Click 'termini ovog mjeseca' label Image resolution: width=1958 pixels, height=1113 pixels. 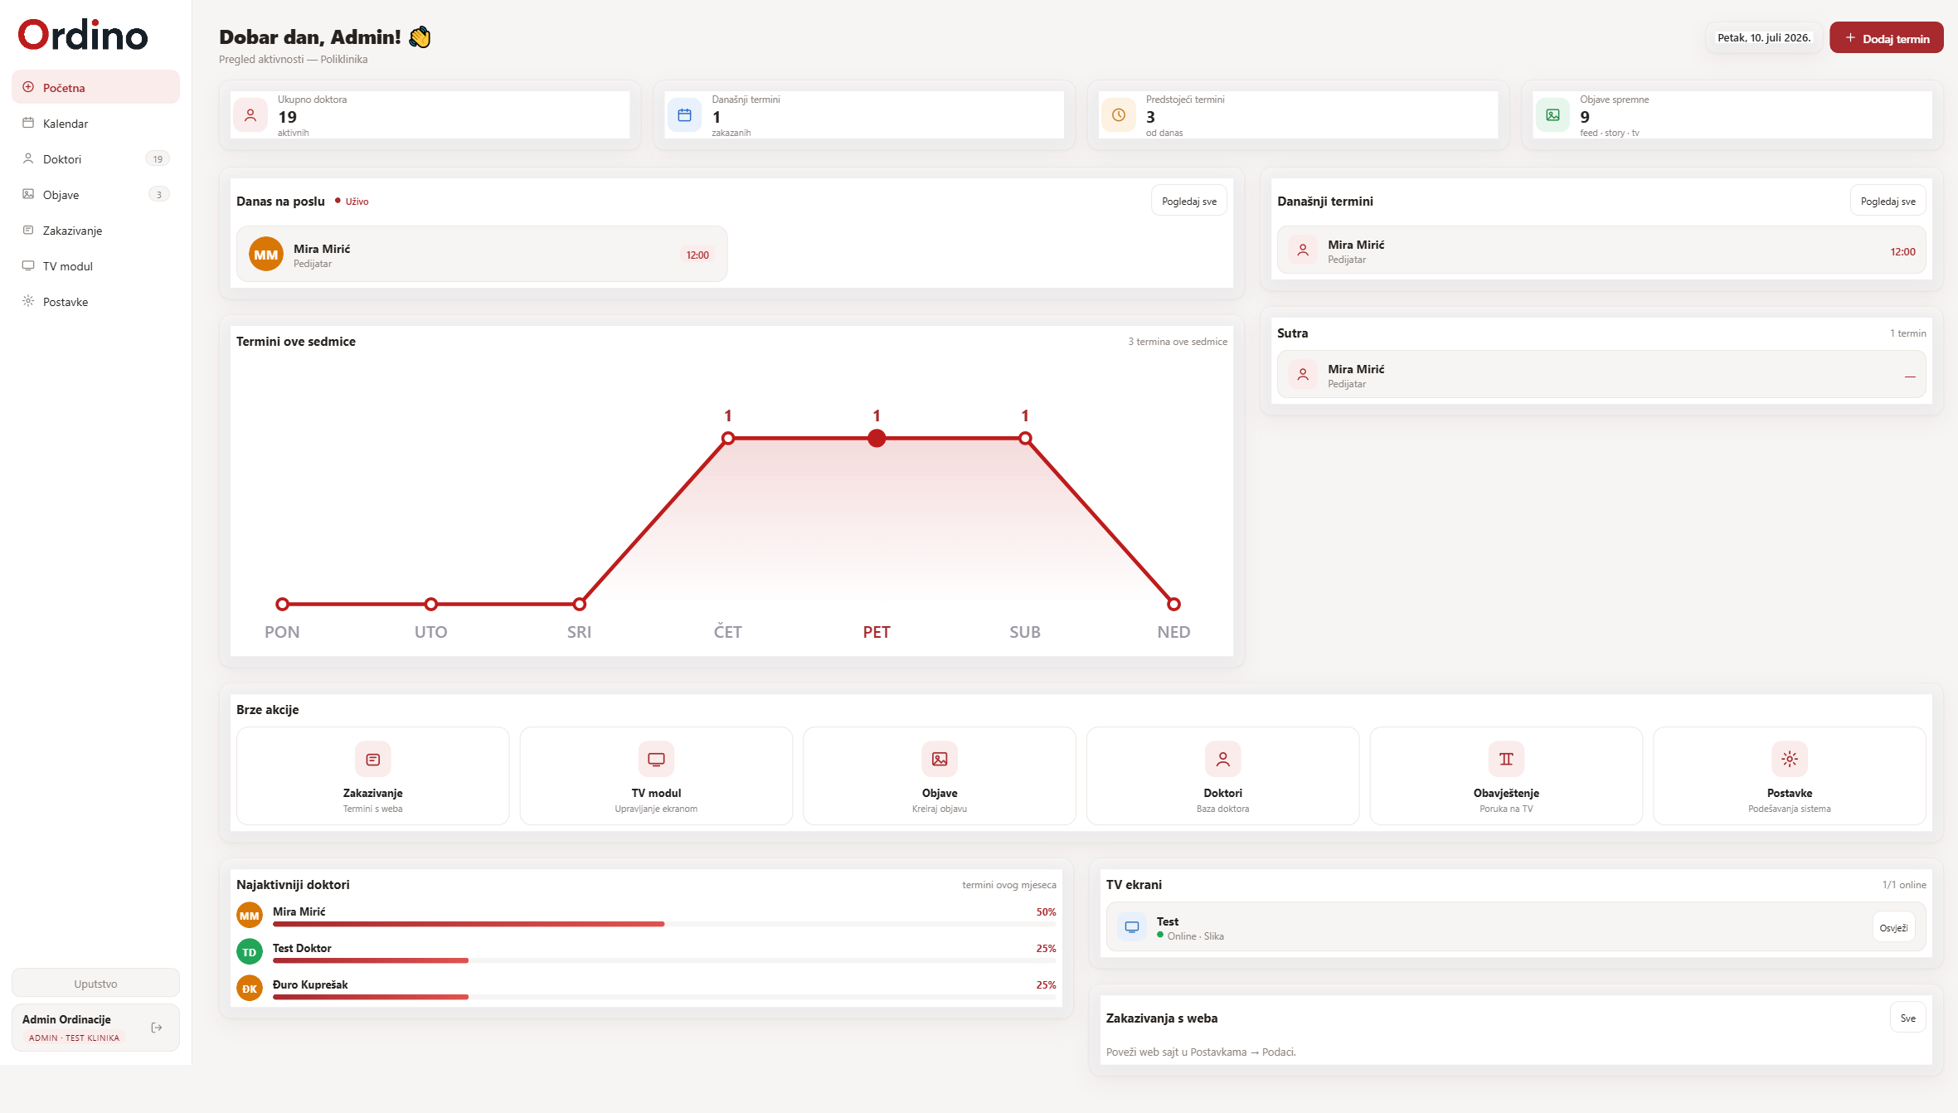pyautogui.click(x=1009, y=885)
